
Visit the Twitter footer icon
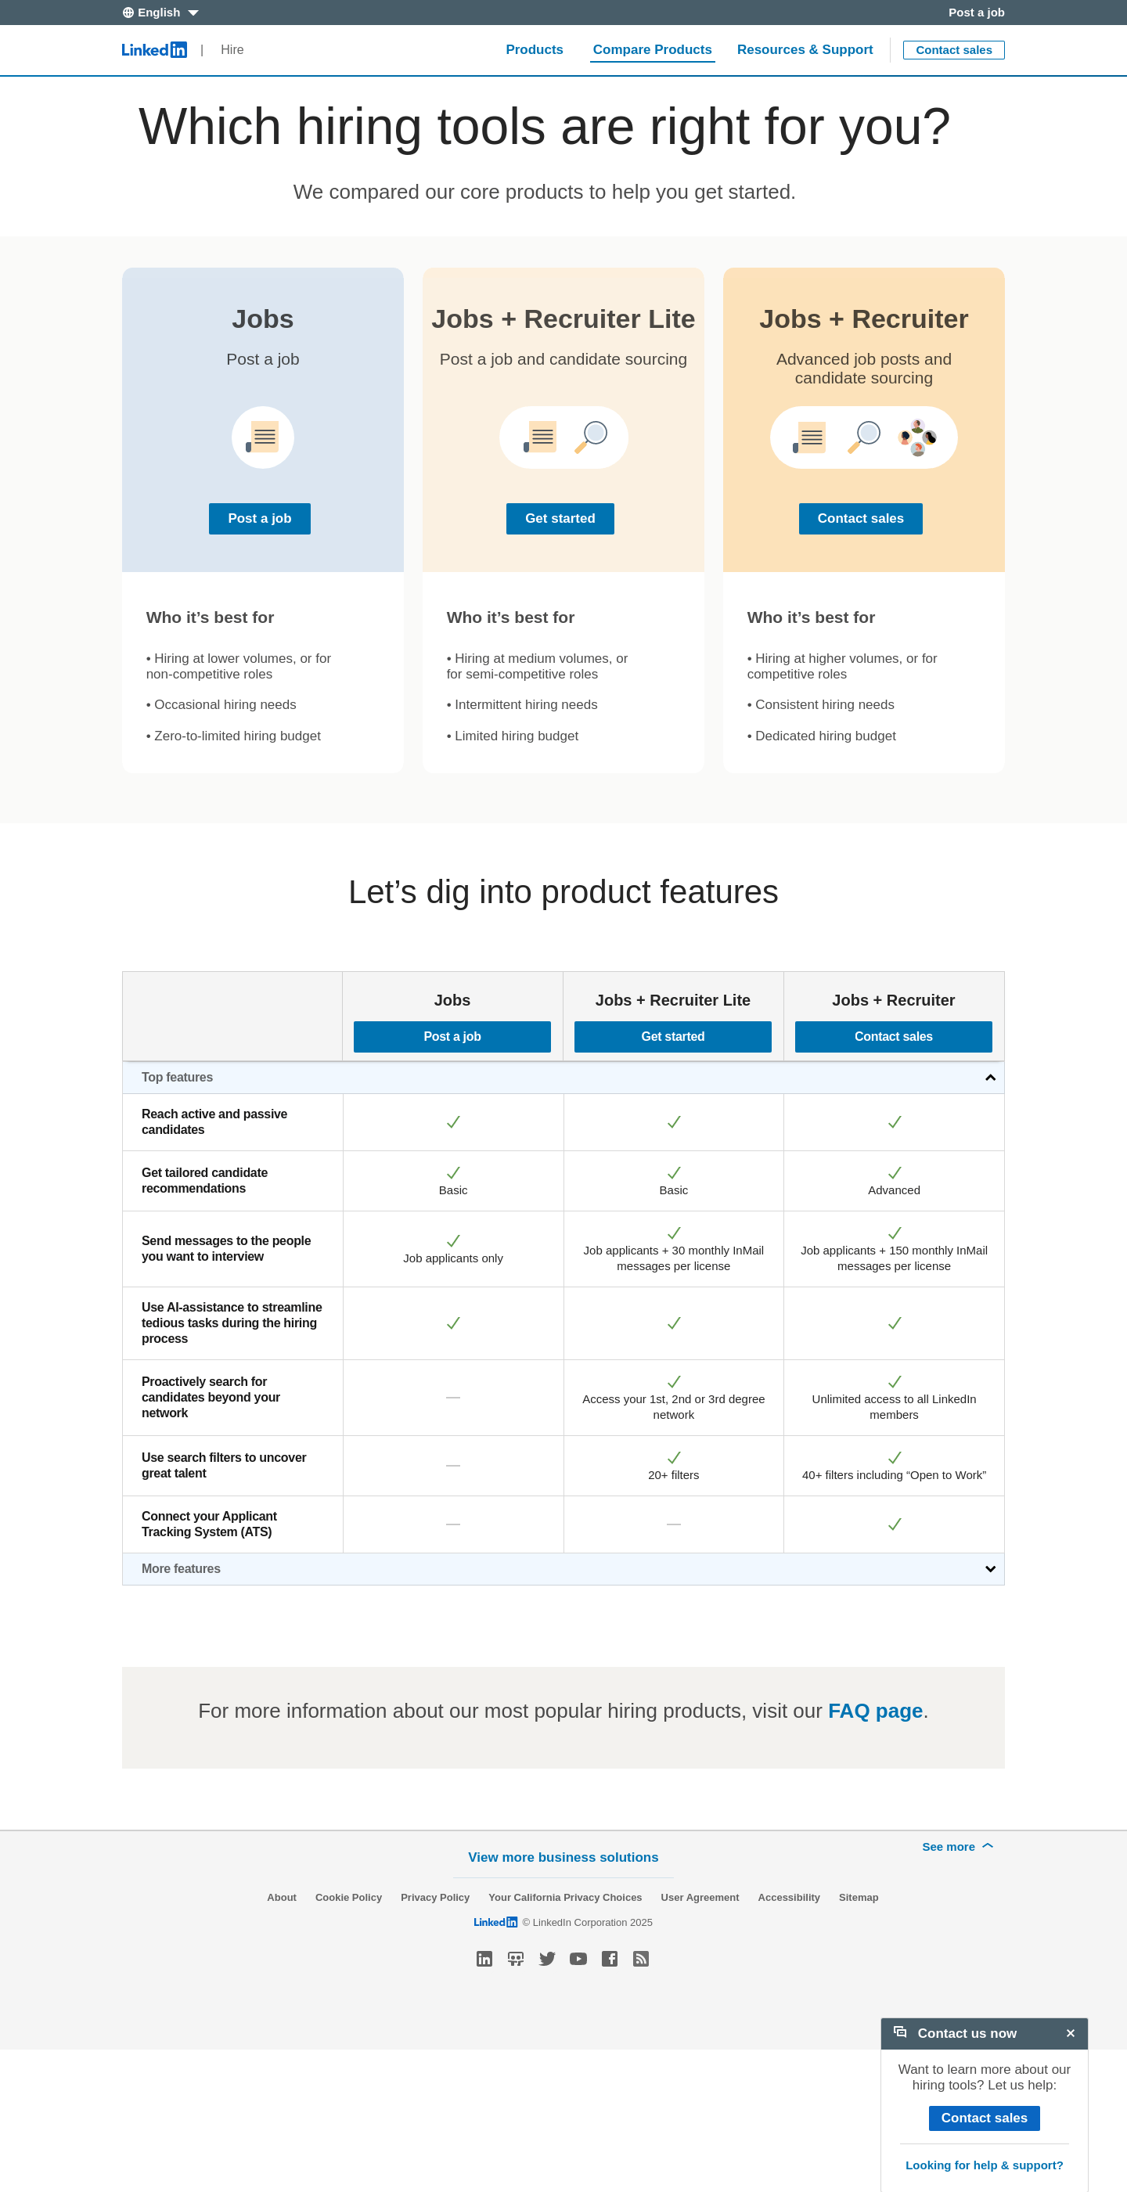[547, 1959]
